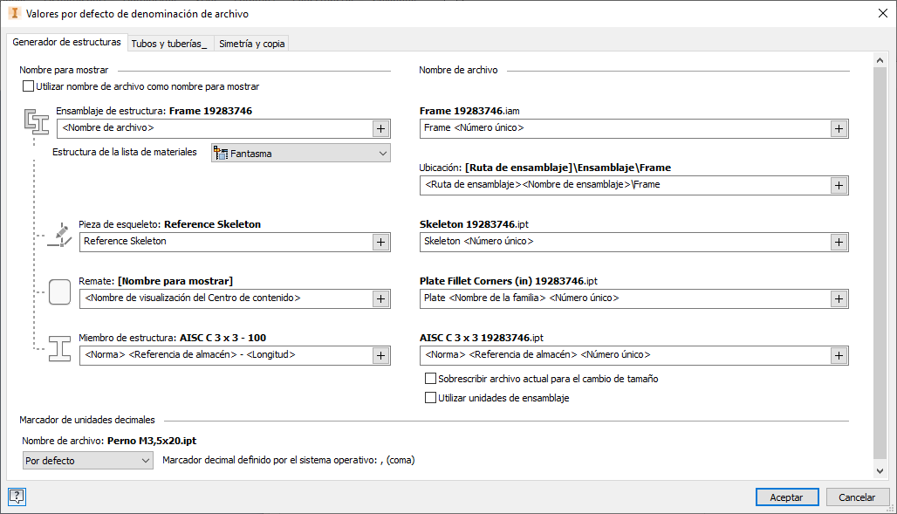Click plus icon for Ubicación path field

[x=839, y=185]
